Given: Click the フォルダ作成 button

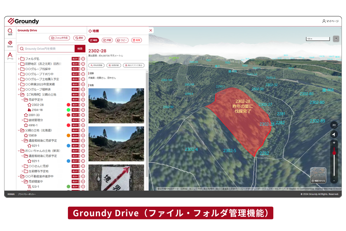Looking at the screenshot, I should tap(59, 38).
